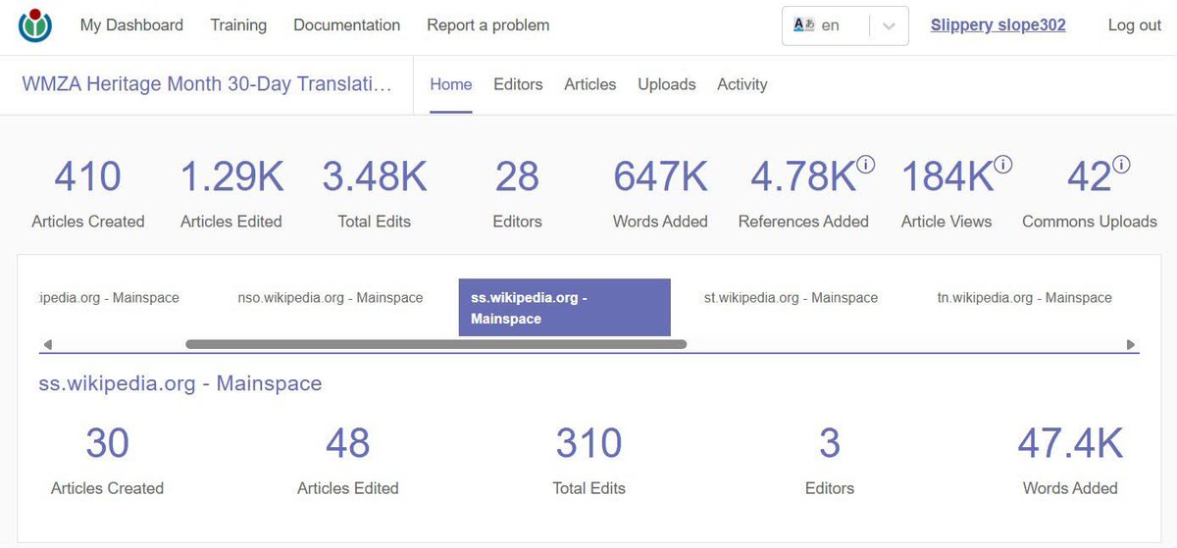Select the partially visible leftmost Mainspace tab

click(x=109, y=297)
